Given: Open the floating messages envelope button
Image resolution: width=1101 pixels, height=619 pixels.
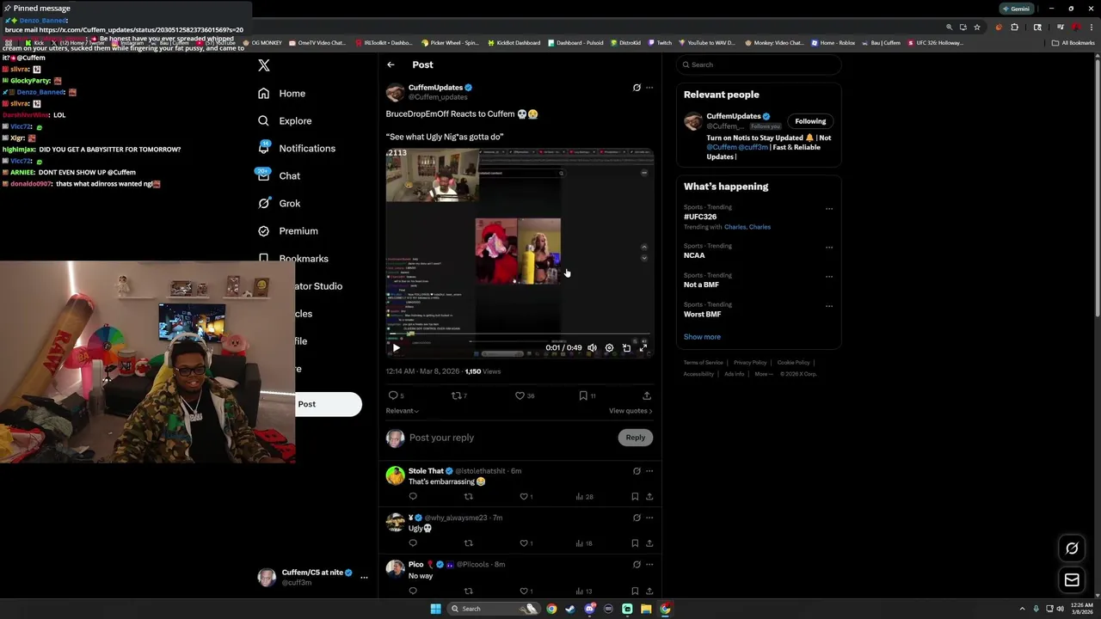Looking at the screenshot, I should pos(1072,580).
